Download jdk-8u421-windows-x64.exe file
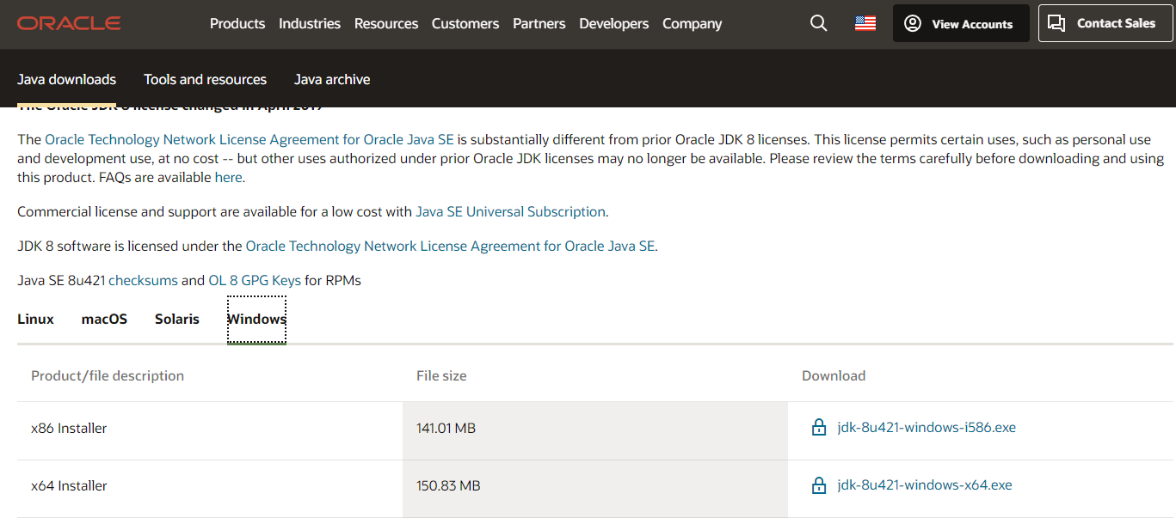 click(925, 485)
